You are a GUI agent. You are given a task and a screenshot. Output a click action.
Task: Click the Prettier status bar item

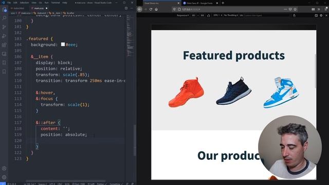[x=102, y=184]
